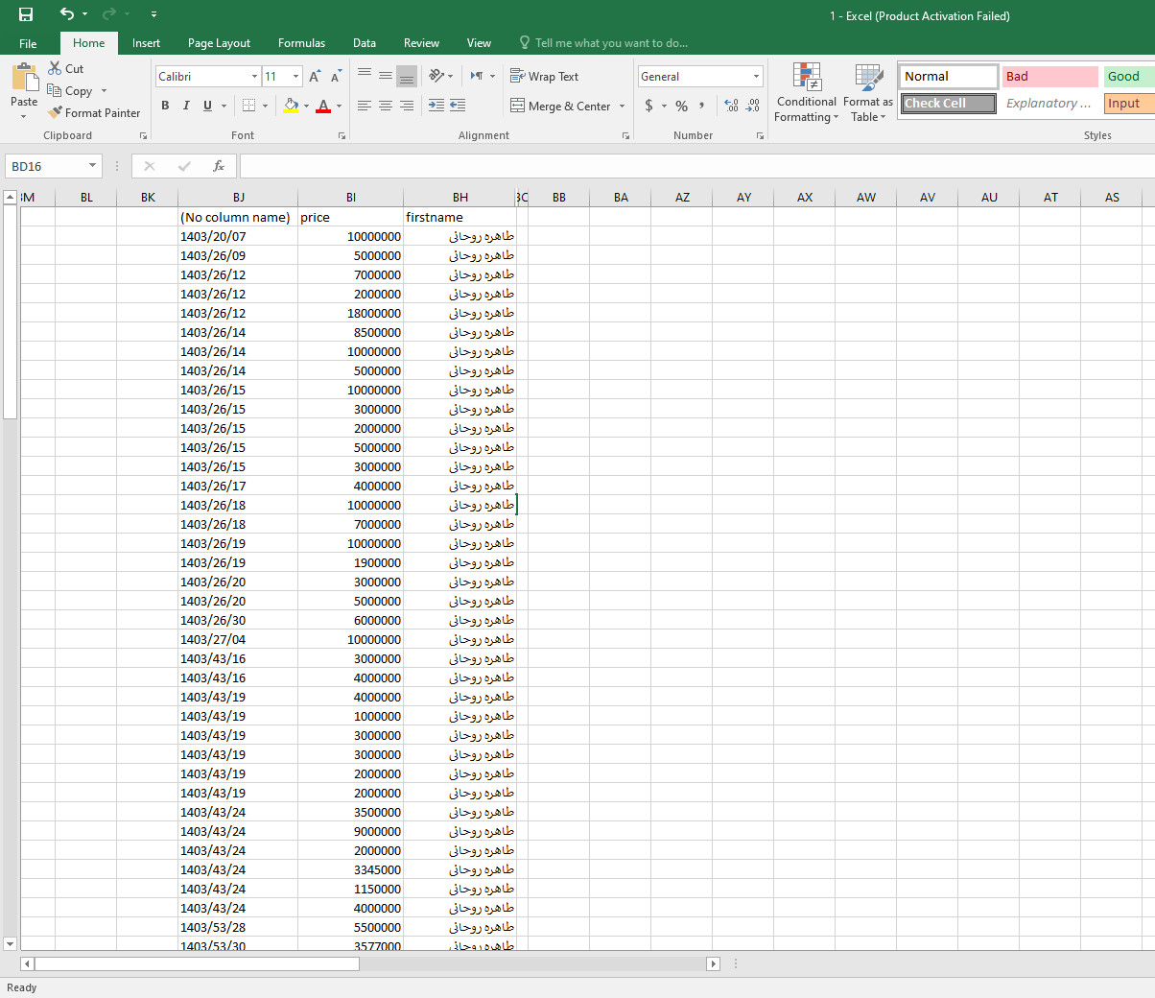
Task: Select the BJ column header
Action: click(238, 198)
